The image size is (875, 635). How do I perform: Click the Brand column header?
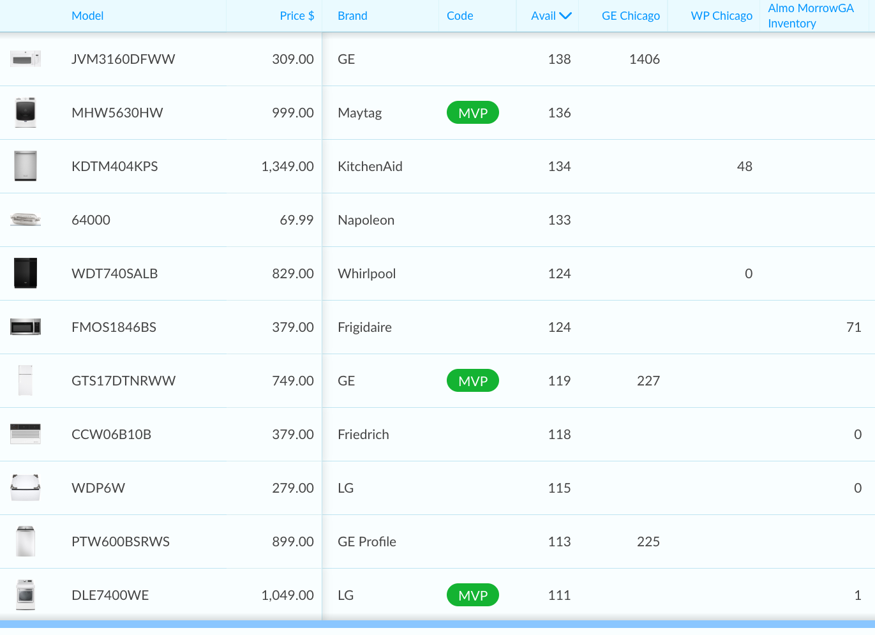tap(352, 16)
